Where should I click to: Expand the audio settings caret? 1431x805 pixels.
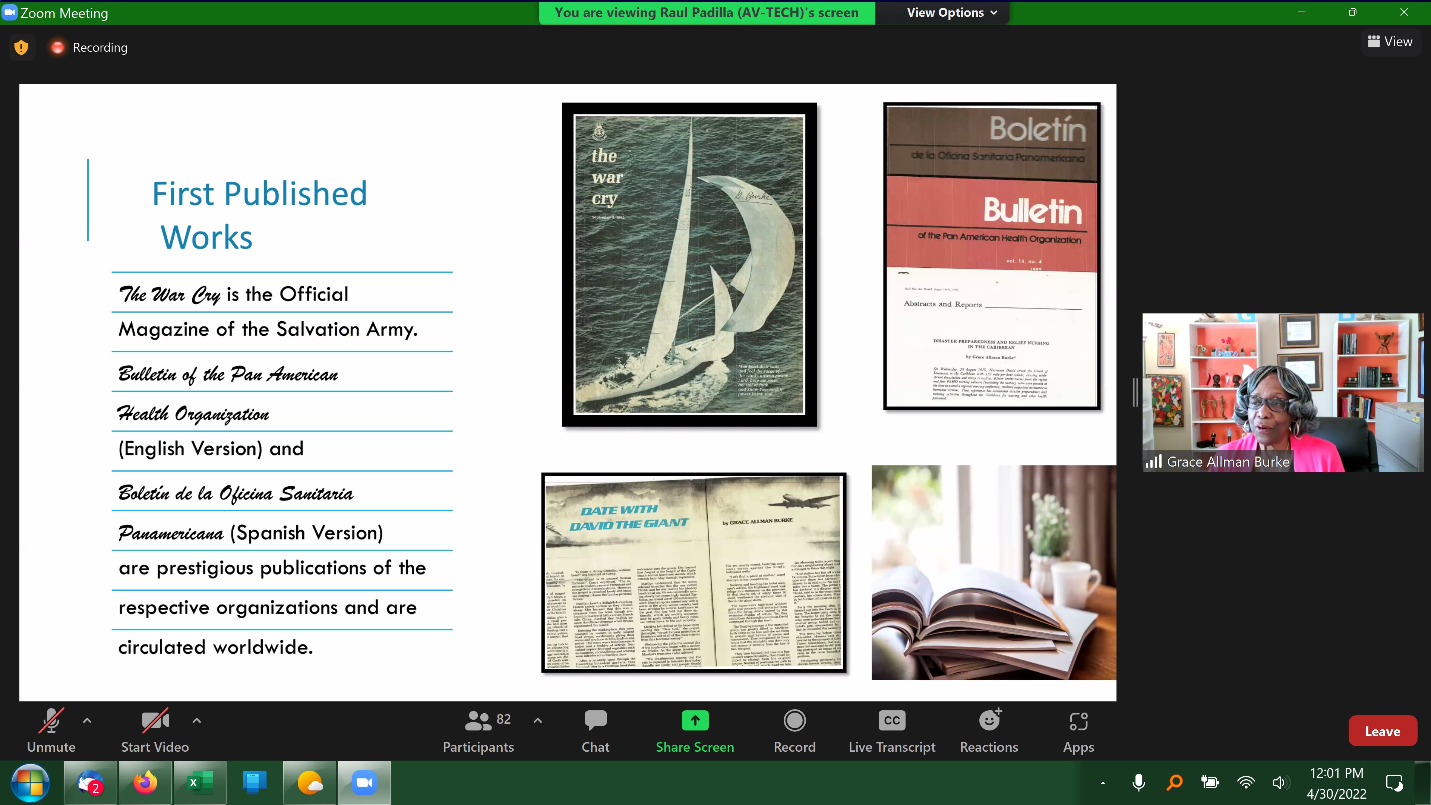point(87,720)
